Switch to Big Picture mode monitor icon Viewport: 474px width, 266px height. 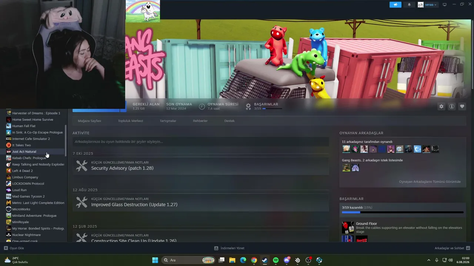coord(445,5)
